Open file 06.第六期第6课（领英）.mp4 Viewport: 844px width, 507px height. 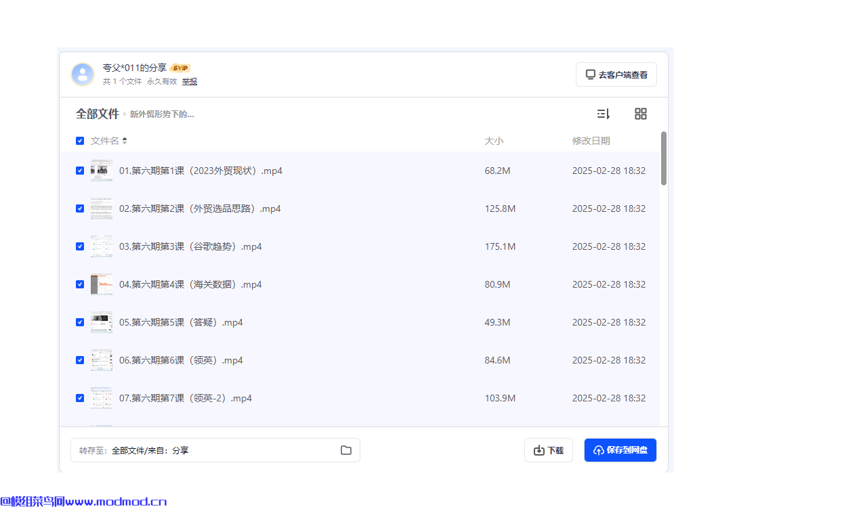(x=181, y=360)
